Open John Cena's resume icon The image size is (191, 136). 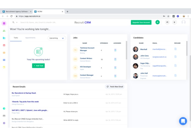(x=175, y=57)
